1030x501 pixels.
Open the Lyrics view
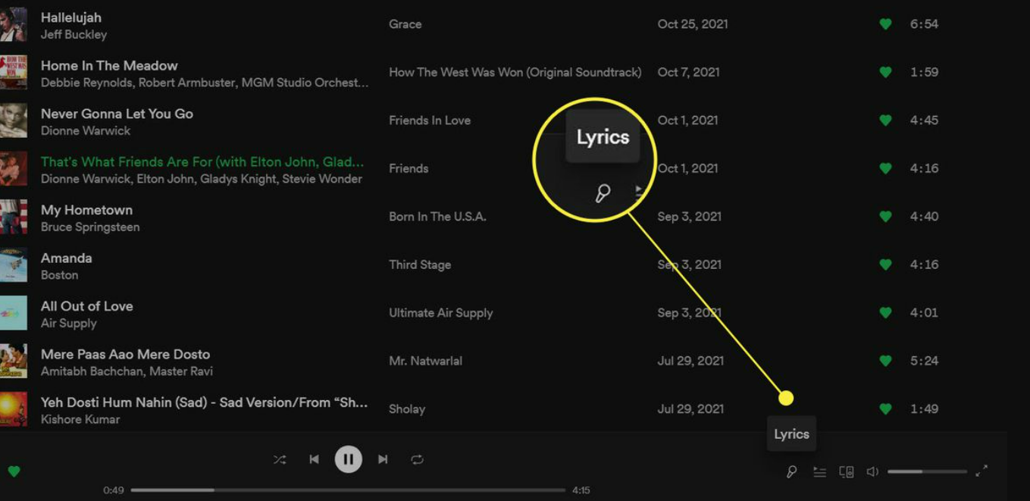792,471
